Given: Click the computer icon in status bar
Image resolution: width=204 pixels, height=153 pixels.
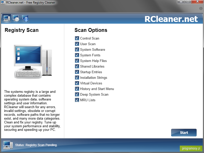Looking at the screenshot, I should [x=8, y=145].
